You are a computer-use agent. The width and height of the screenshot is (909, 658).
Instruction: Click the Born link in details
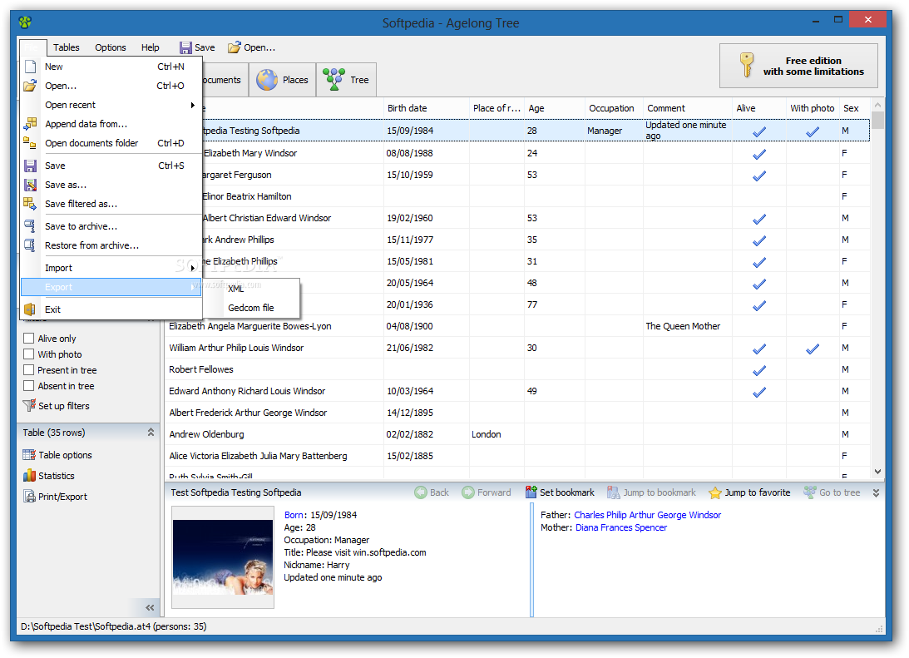coord(294,515)
